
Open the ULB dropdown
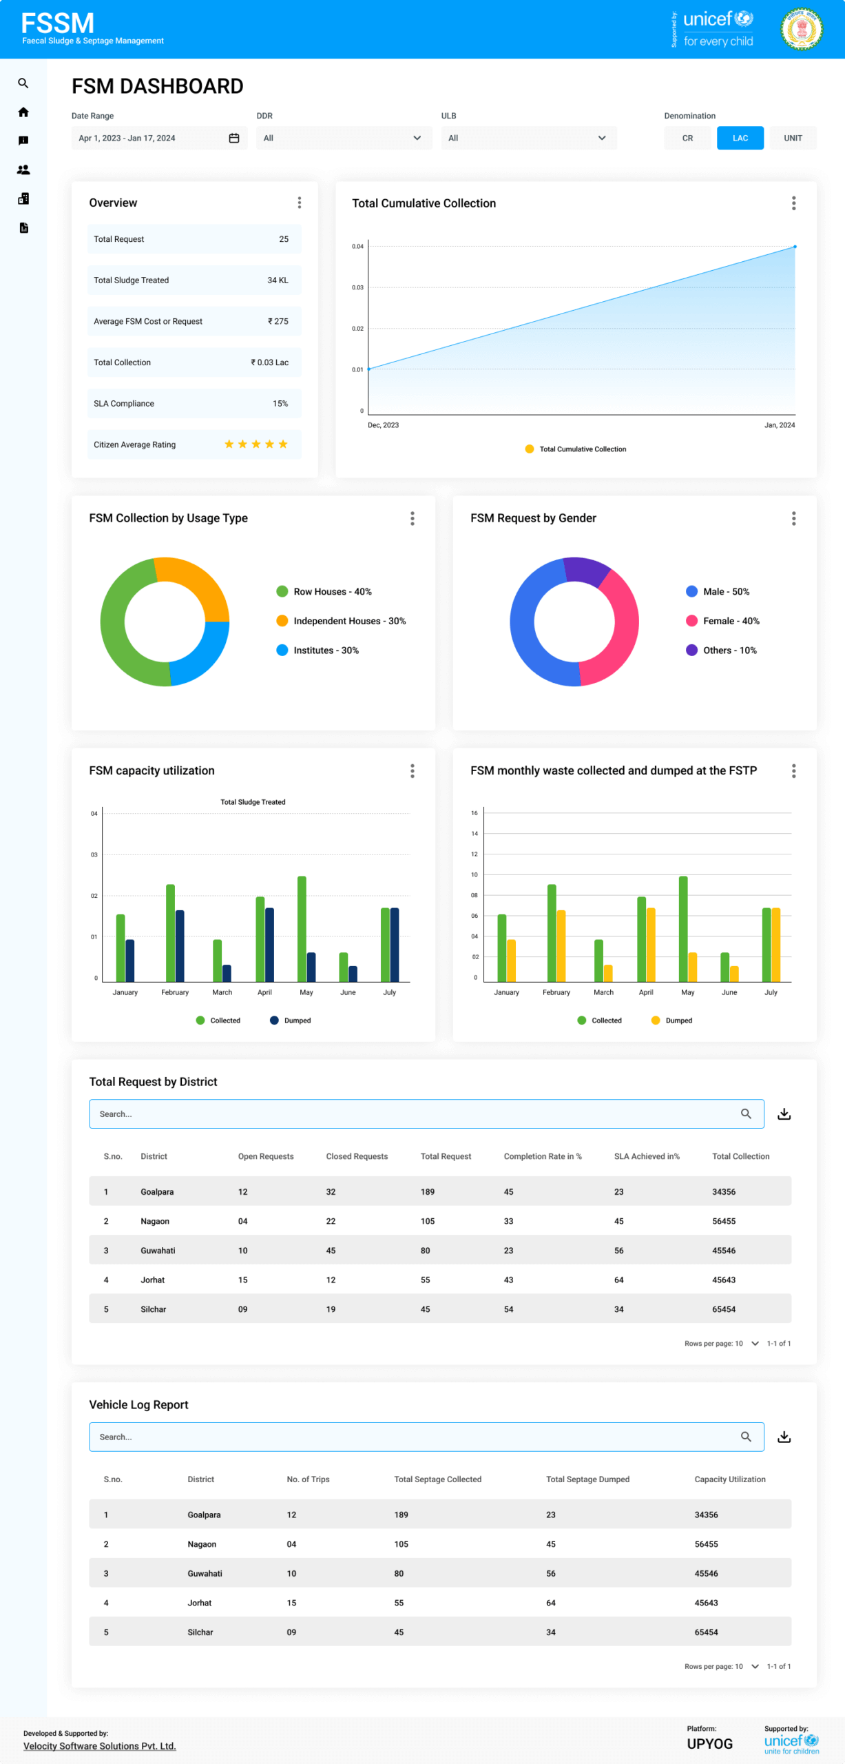tap(528, 139)
